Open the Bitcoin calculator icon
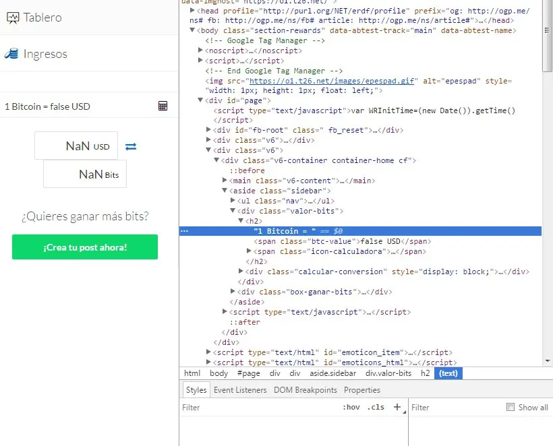This screenshot has height=446, width=553. point(163,106)
